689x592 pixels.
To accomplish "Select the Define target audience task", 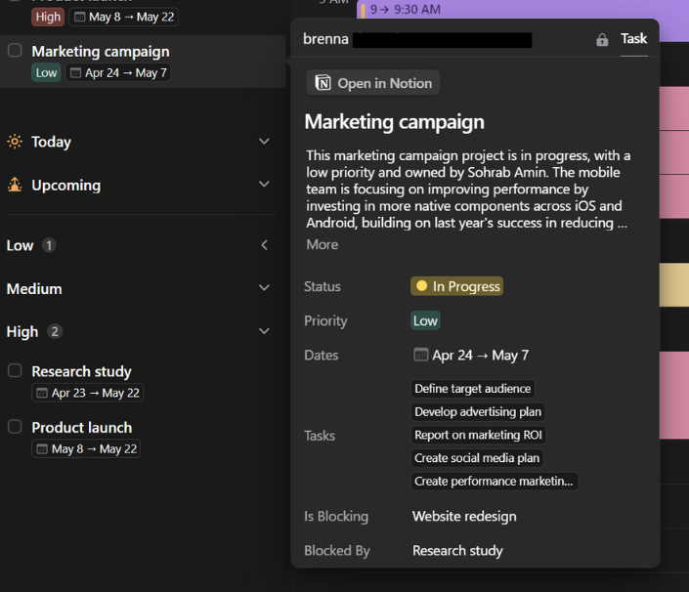I will [x=473, y=389].
